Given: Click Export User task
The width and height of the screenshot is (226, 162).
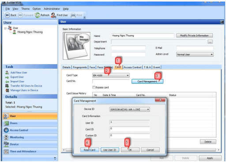Looking at the screenshot, I should [17, 77].
